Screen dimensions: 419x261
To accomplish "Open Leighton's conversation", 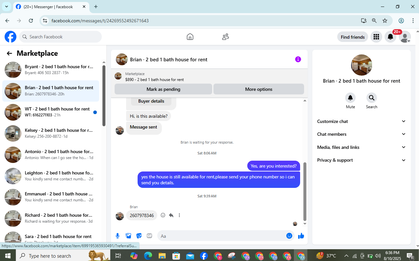I will [51, 176].
